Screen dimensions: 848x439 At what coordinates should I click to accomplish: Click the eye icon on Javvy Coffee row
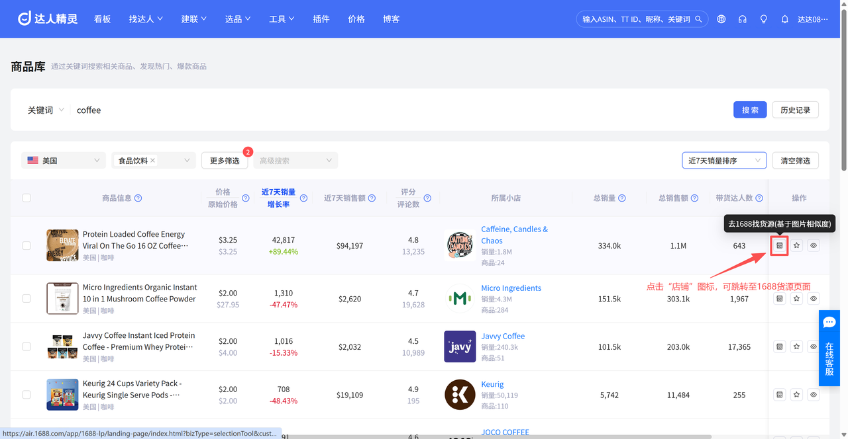point(814,347)
